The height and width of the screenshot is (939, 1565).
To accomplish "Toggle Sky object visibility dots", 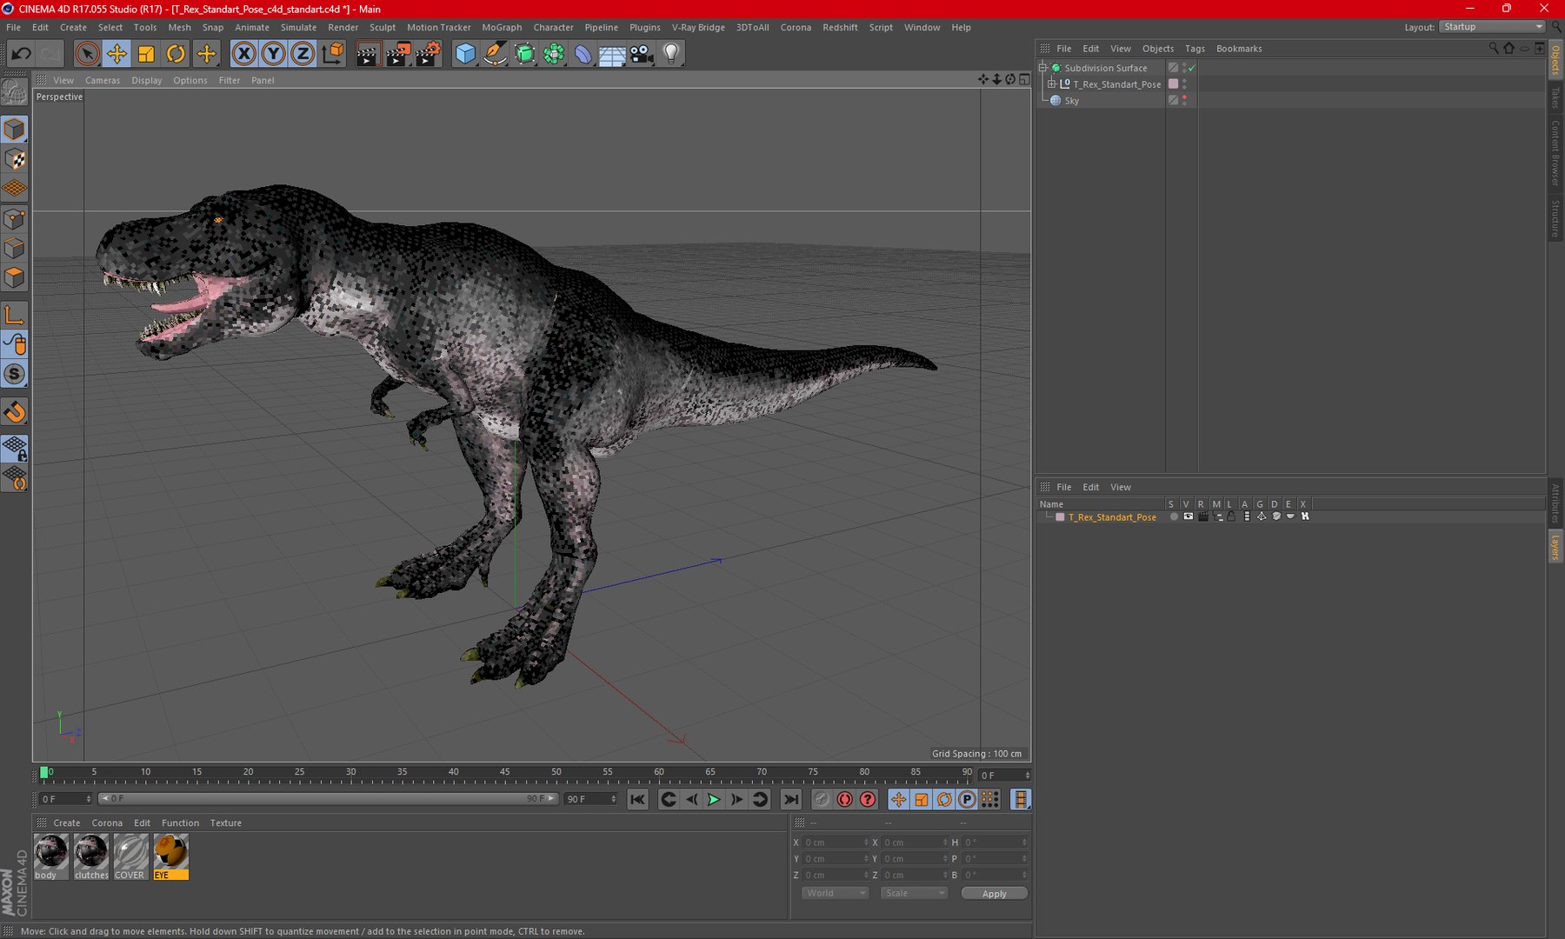I will point(1184,100).
